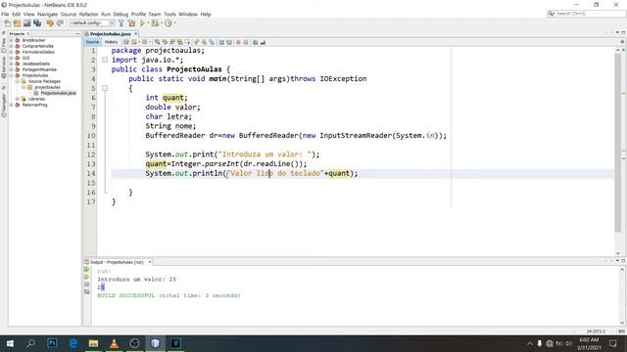Click the Open Project toolbar icon

tap(26, 23)
